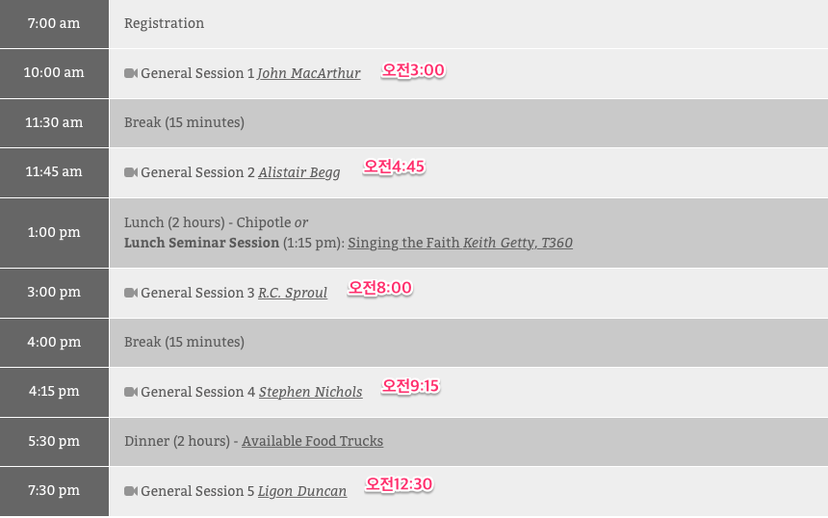
Task: Click the 오전8:00 time annotation
Action: [x=380, y=288]
